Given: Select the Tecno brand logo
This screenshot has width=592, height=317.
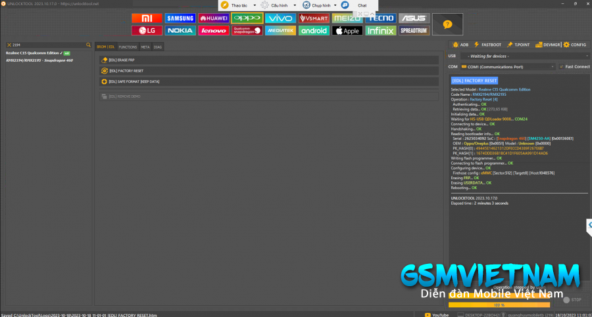Looking at the screenshot, I should pyautogui.click(x=381, y=18).
